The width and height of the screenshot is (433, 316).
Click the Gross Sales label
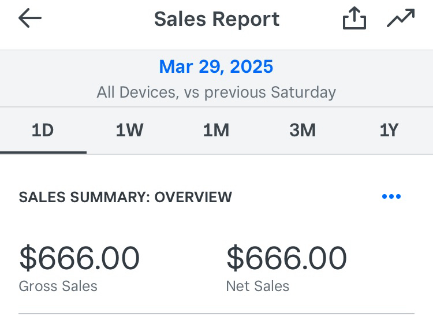point(58,286)
